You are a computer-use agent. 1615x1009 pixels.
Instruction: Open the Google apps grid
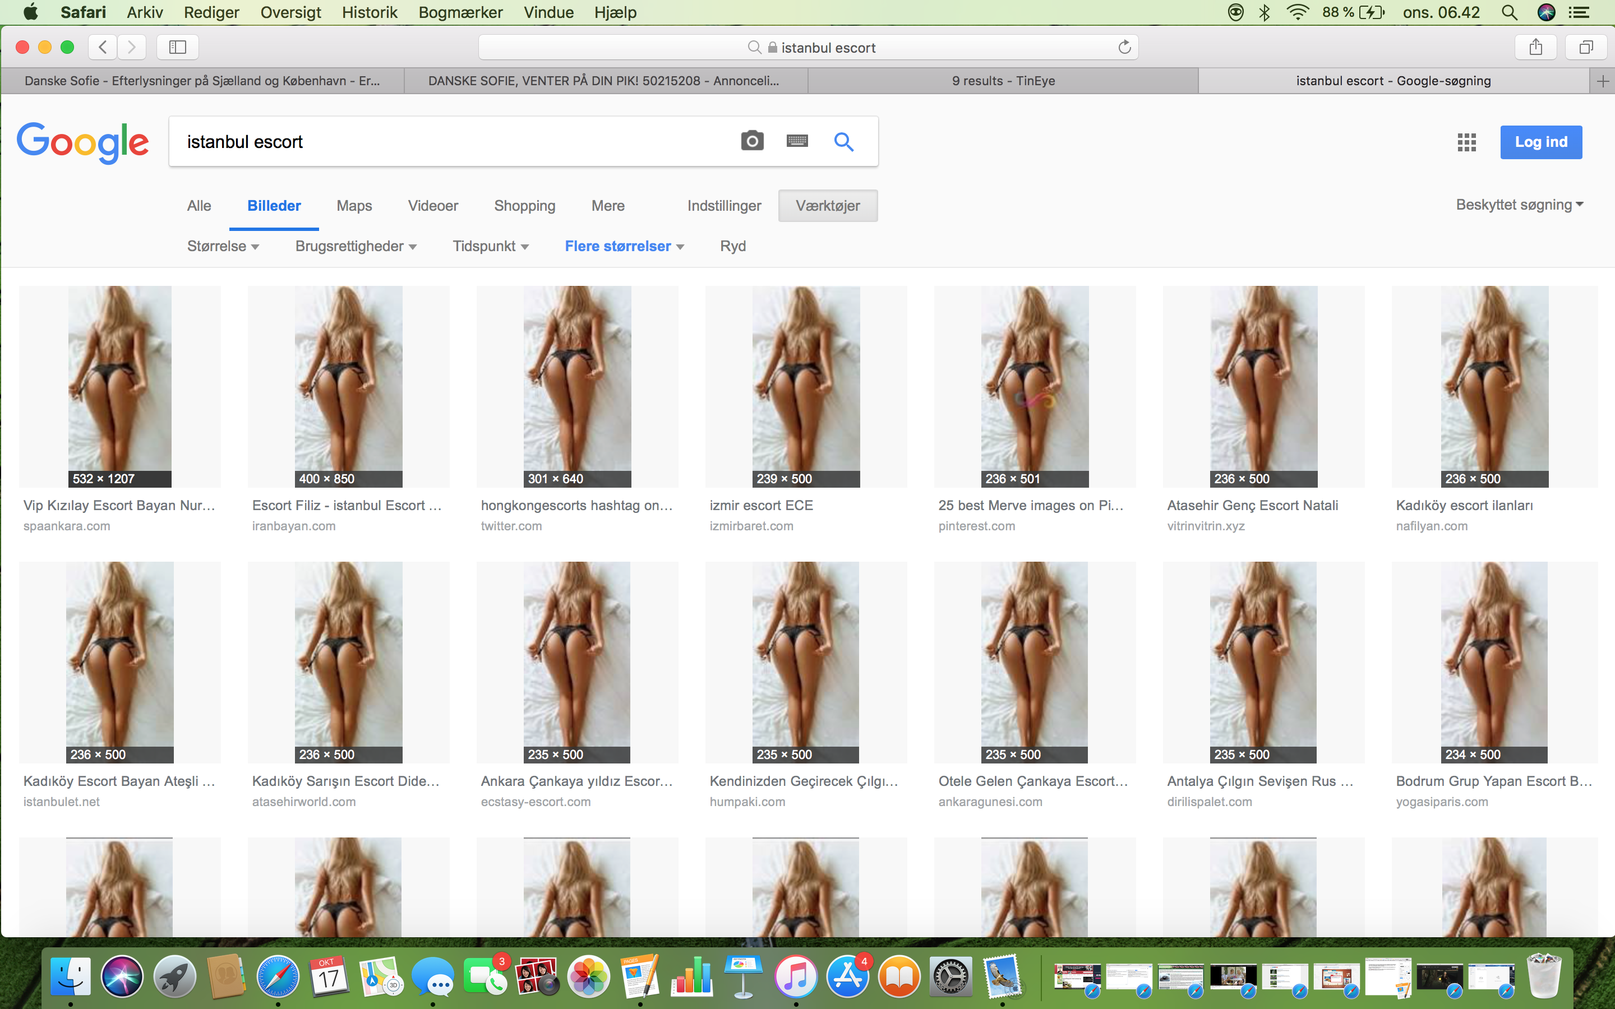pyautogui.click(x=1466, y=142)
